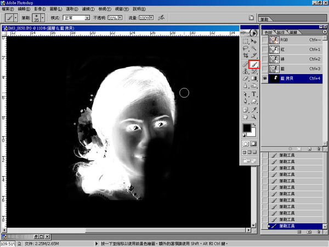Hide the 藍 拷貝 channel eye
The width and height of the screenshot is (329, 247).
265,78
